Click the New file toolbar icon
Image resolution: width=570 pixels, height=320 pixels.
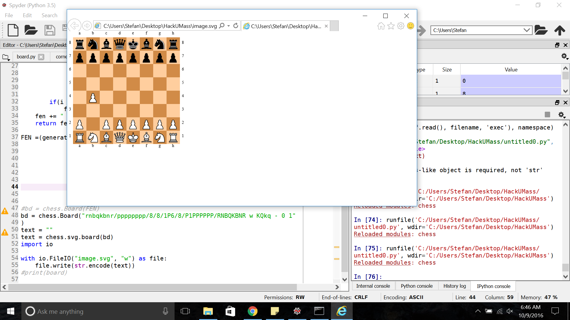pos(13,30)
